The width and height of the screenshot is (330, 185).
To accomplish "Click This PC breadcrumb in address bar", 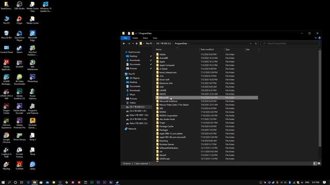I will point(149,44).
